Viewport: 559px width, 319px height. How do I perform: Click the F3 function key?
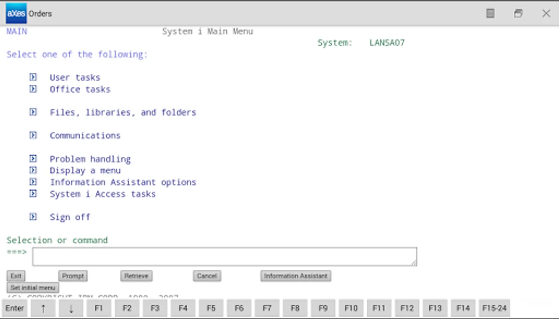point(155,308)
